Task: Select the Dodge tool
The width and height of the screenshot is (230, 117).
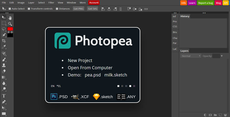Action: coord(4,89)
